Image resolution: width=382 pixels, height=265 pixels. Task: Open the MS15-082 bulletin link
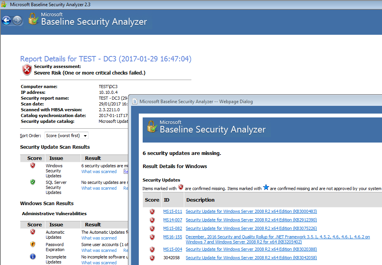click(173, 229)
